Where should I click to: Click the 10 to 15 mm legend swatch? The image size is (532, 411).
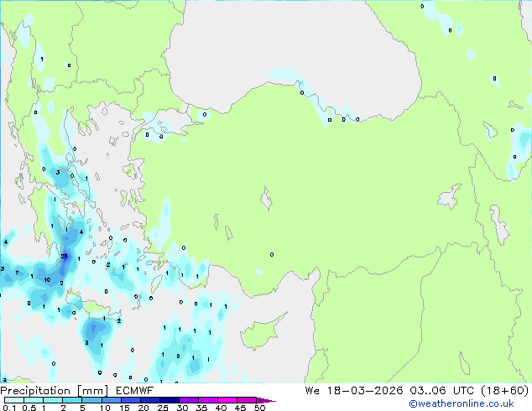point(111,400)
